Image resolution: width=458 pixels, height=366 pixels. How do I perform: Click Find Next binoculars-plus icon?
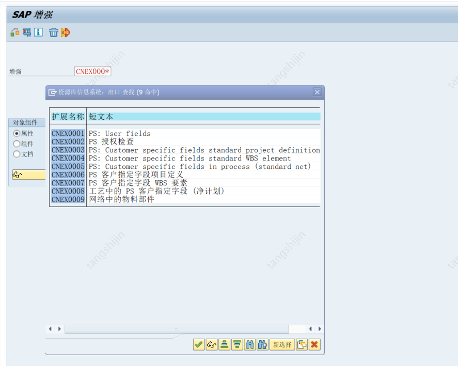(x=263, y=344)
